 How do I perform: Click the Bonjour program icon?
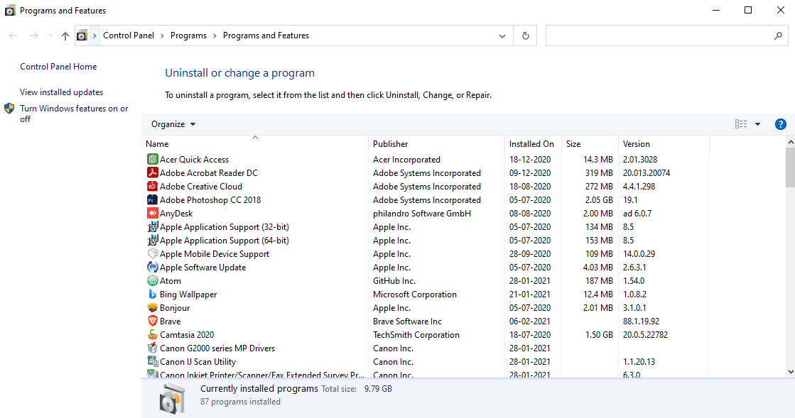[152, 307]
